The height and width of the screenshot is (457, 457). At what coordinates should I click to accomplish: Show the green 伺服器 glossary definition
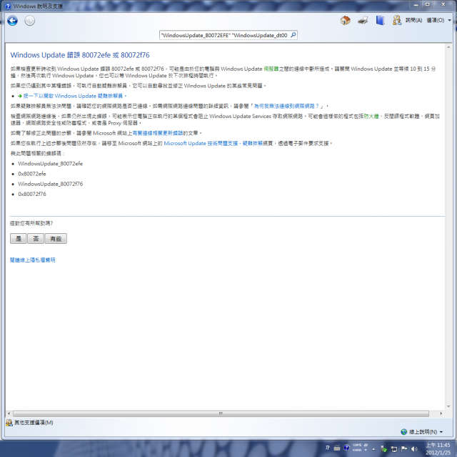coord(271,69)
